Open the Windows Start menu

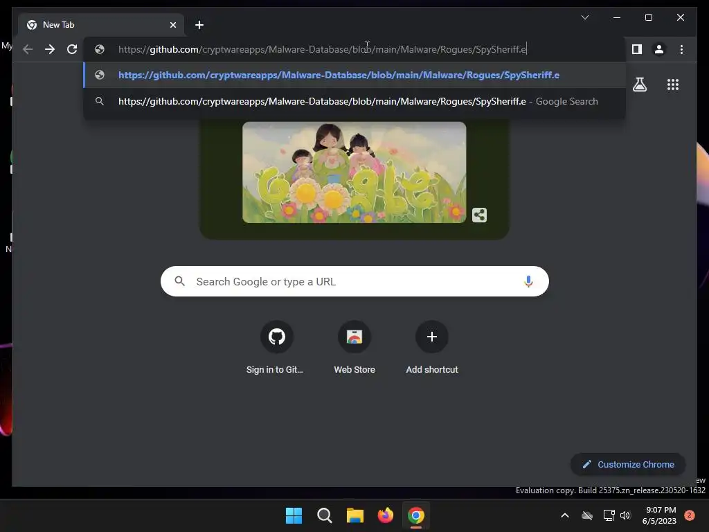coord(294,515)
